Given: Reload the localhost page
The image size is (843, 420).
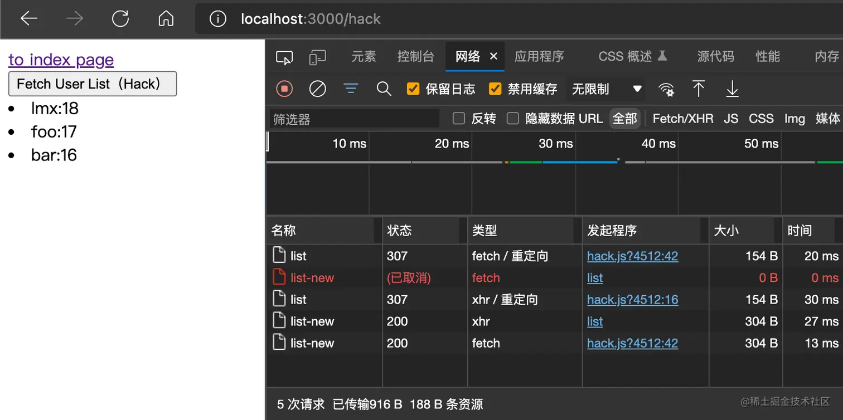Looking at the screenshot, I should pos(120,19).
